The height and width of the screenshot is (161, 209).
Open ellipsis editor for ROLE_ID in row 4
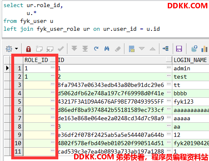click(x=52, y=92)
